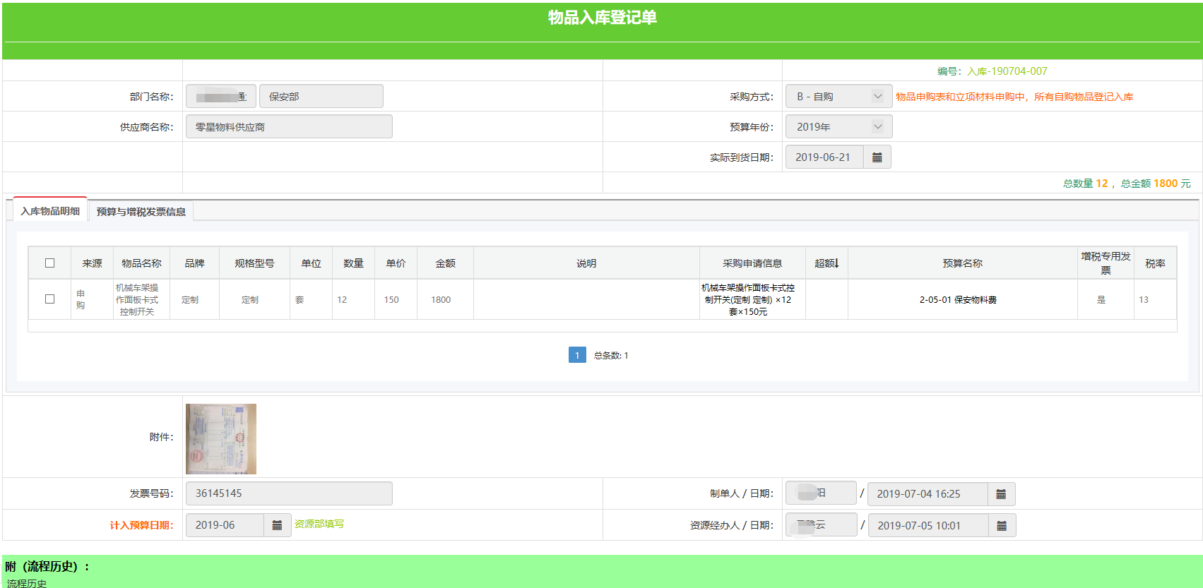This screenshot has height=588, width=1203.
Task: Click the 保安部 department field
Action: tap(321, 97)
